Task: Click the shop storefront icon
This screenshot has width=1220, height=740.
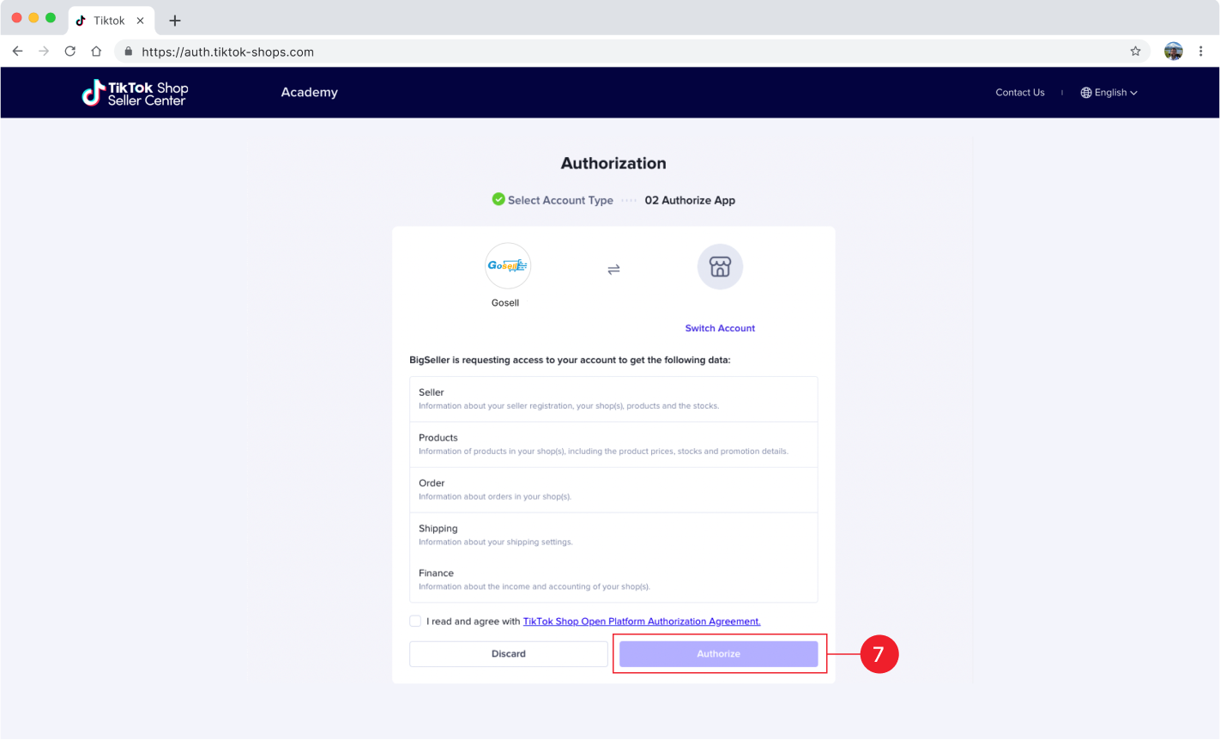Action: click(720, 267)
